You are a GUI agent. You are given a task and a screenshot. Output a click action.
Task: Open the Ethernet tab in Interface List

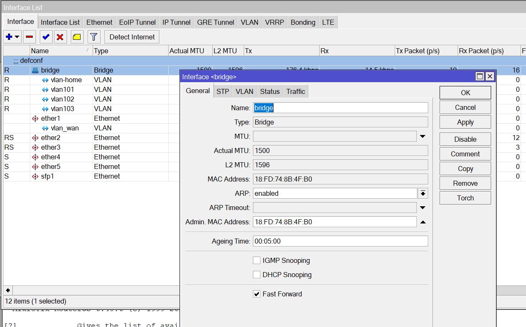tap(99, 22)
